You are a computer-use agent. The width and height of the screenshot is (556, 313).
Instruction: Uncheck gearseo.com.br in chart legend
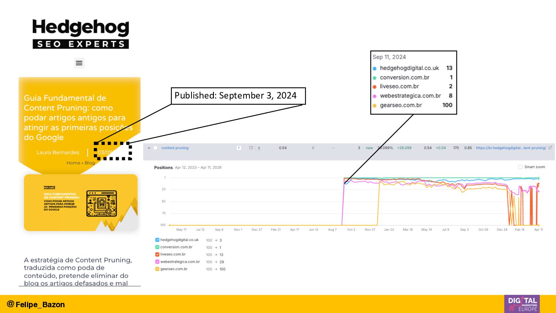coord(157,269)
